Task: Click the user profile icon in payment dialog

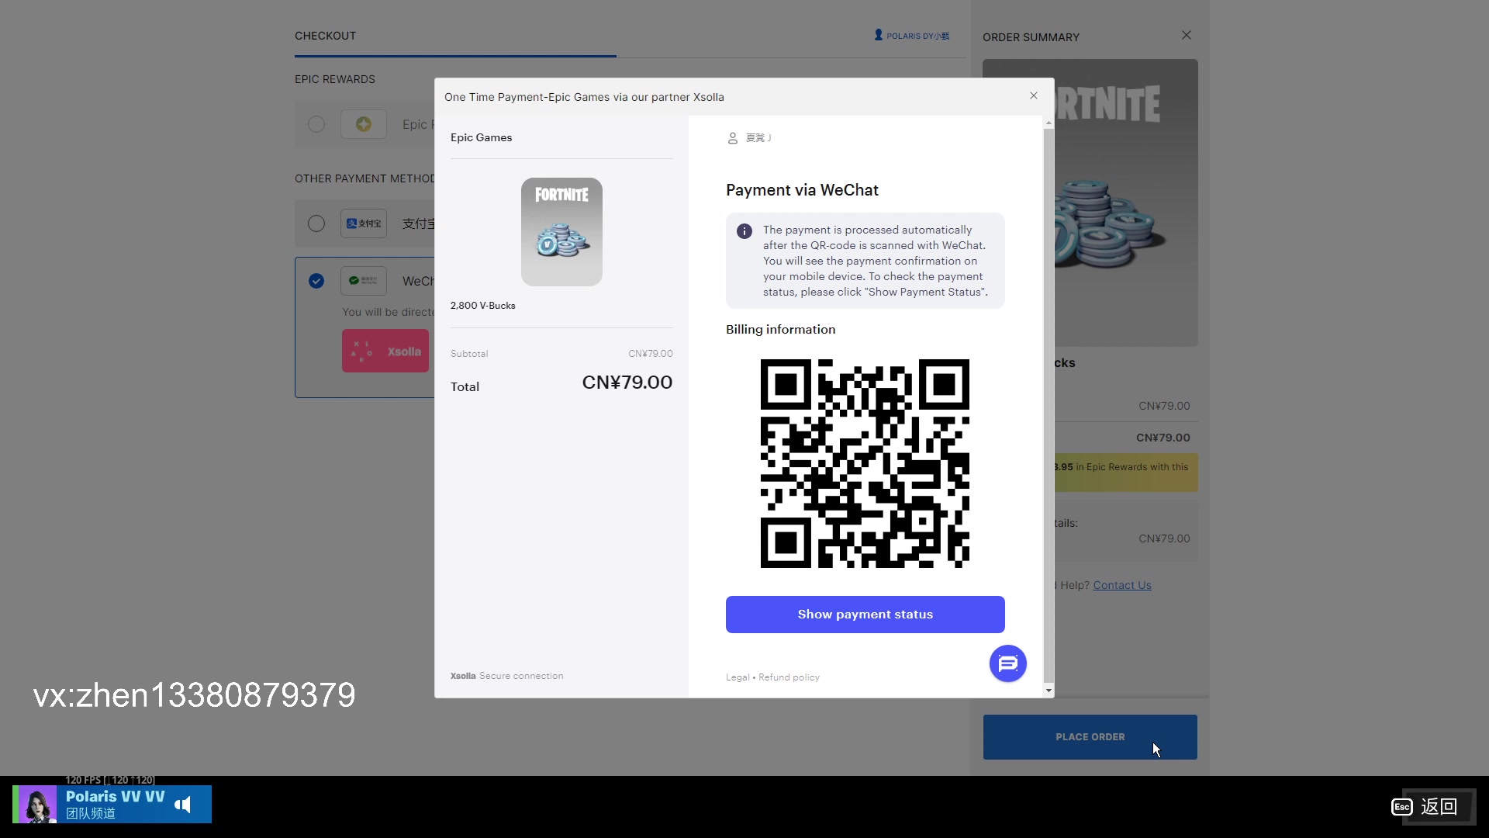Action: (x=732, y=138)
